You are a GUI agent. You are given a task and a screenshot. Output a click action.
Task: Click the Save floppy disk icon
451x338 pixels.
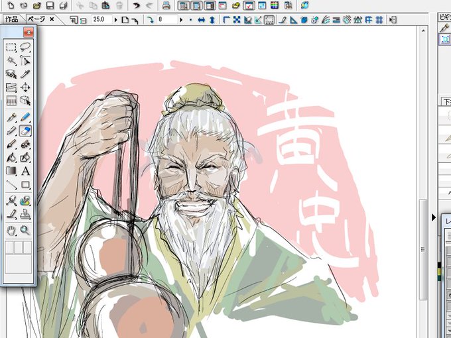coord(50,5)
